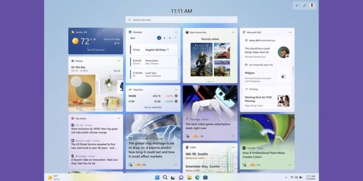Viewport: 363px width, 181px height.
Task: Open Microsoft Store from the taskbar
Action: [205, 177]
